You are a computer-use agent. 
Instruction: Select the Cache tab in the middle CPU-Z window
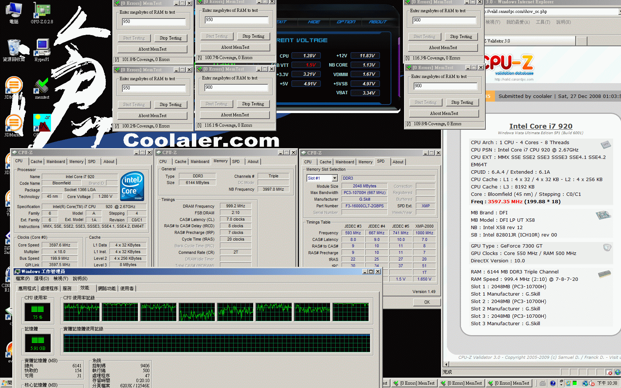click(x=180, y=161)
